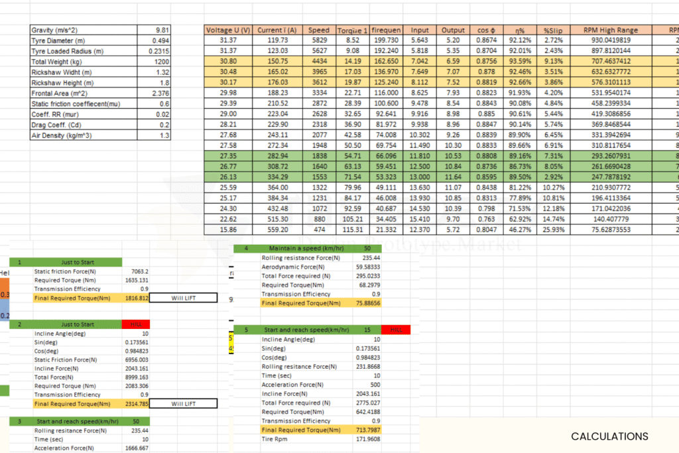679x453 pixels.
Task: Click the Input column header
Action: (x=419, y=30)
